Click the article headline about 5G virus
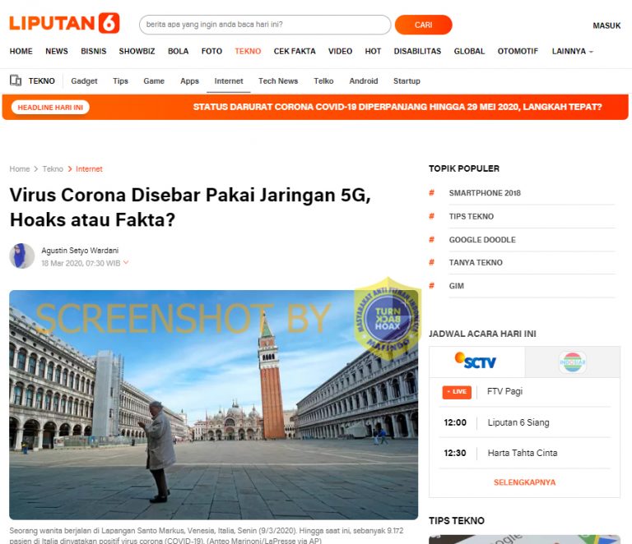 tap(190, 207)
